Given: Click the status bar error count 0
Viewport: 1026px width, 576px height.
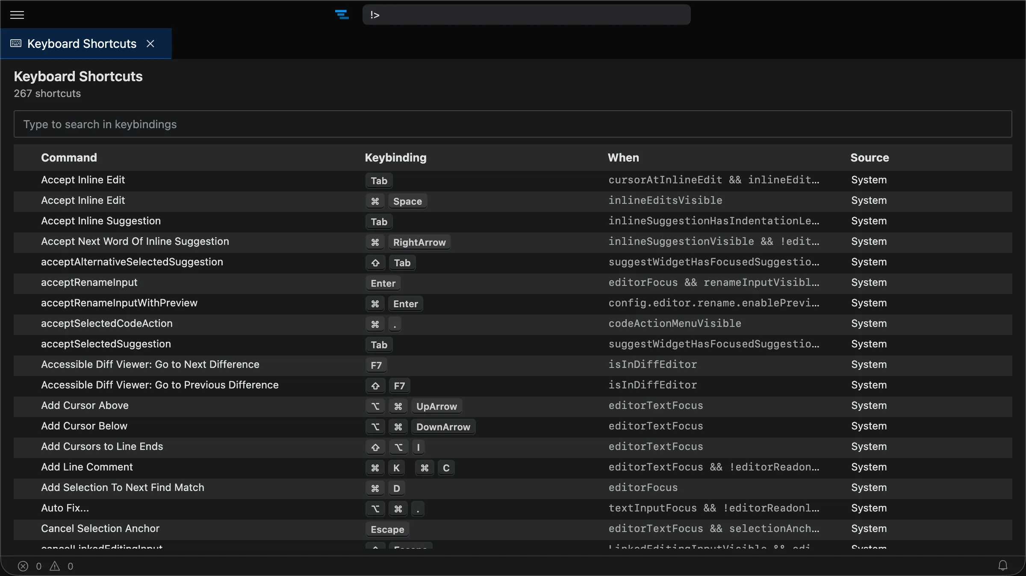Looking at the screenshot, I should pos(38,566).
